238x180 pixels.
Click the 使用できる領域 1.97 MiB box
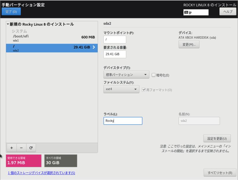[24, 161]
